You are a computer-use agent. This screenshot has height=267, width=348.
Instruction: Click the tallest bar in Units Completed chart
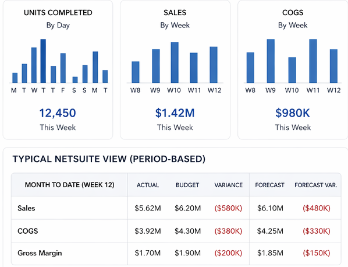pyautogui.click(x=43, y=61)
